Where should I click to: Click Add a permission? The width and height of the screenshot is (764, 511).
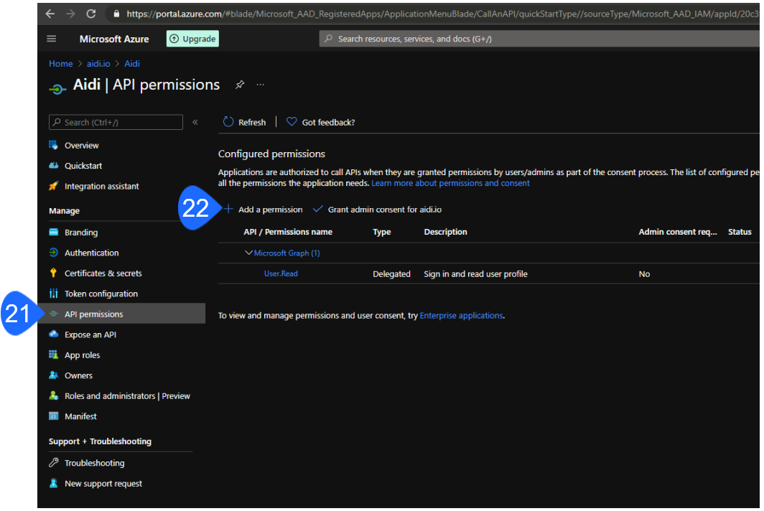tap(263, 210)
